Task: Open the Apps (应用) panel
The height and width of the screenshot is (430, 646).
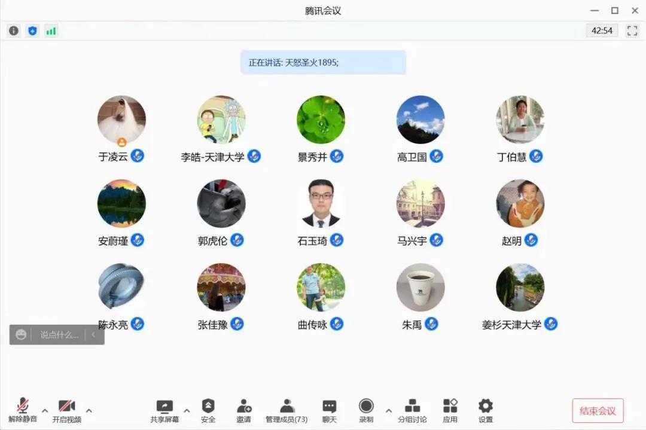Action: pos(450,410)
